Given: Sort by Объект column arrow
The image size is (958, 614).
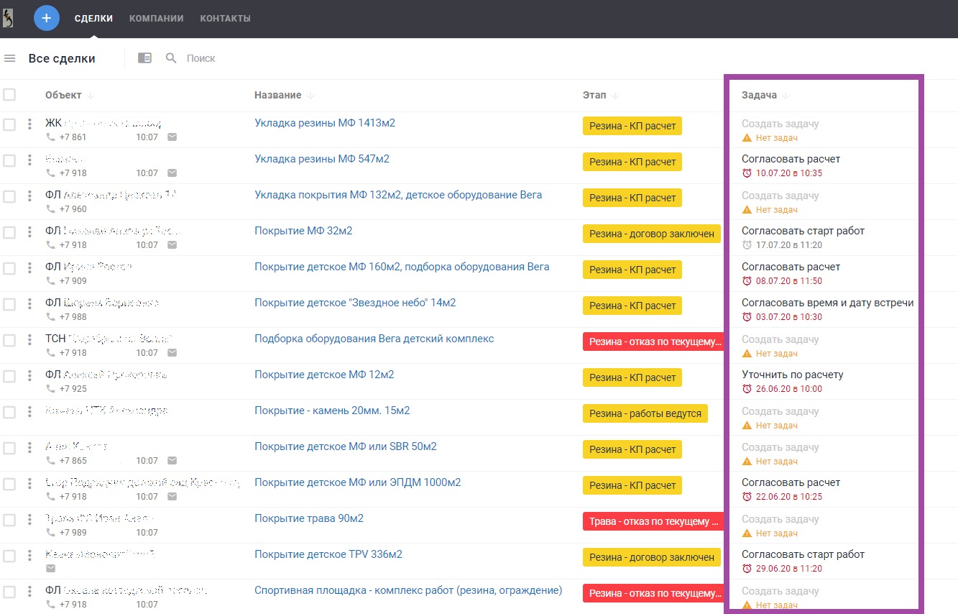Looking at the screenshot, I should click(x=91, y=96).
